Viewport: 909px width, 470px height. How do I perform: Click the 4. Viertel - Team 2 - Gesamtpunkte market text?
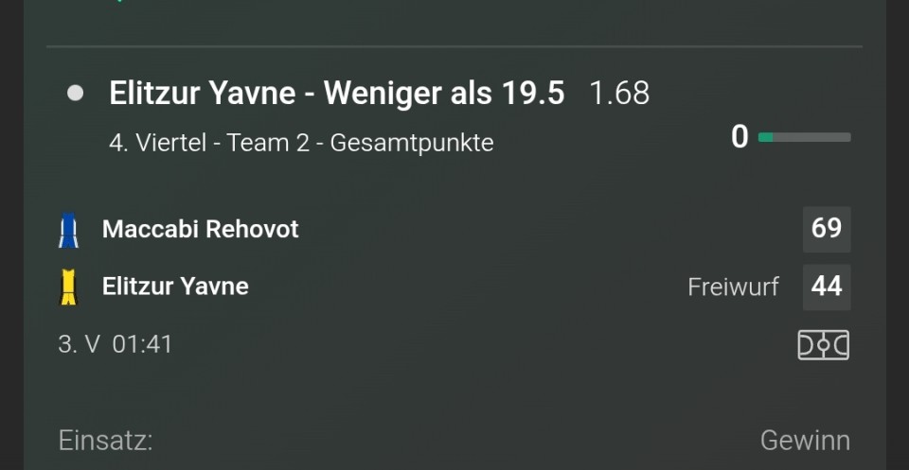click(301, 143)
